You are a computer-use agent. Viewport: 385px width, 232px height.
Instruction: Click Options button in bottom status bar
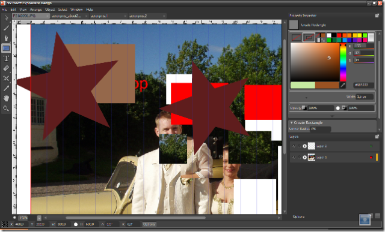tap(149, 224)
